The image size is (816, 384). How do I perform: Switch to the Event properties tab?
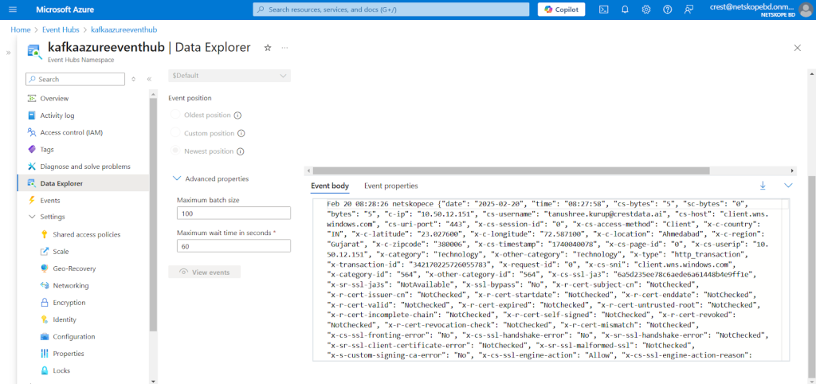coord(390,186)
